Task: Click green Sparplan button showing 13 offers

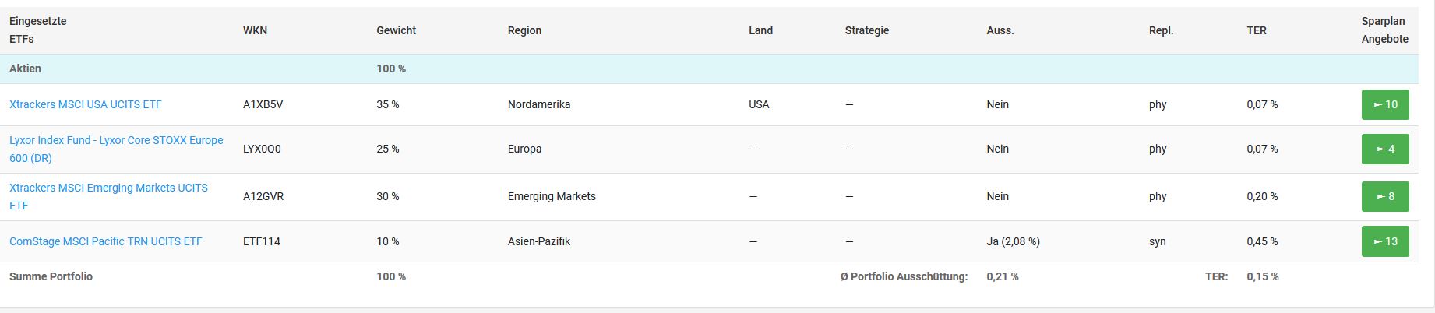Action: click(1385, 241)
